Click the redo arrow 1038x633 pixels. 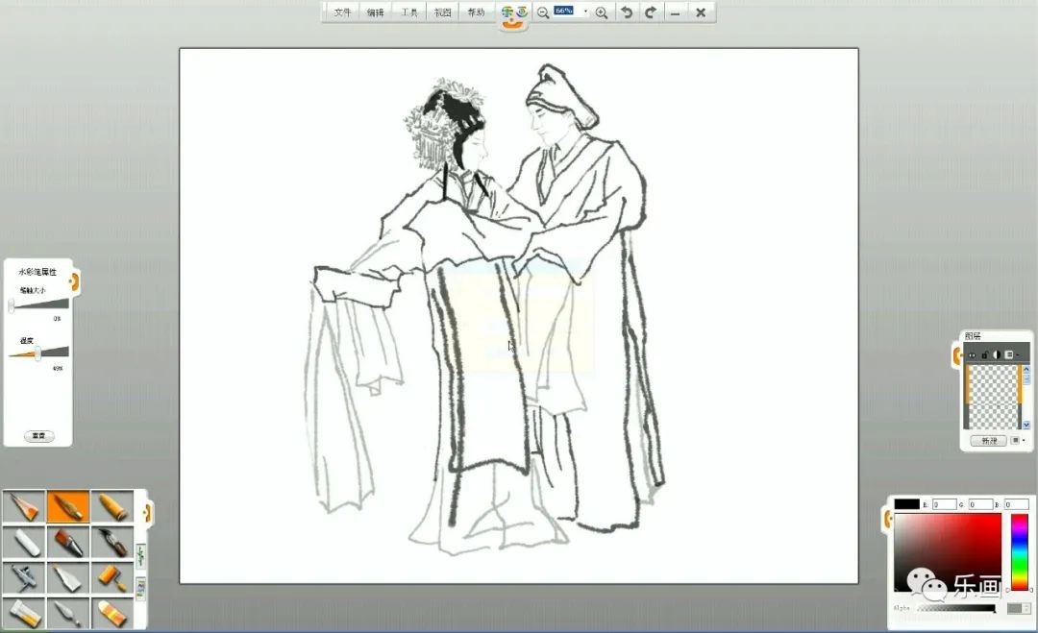tap(651, 12)
